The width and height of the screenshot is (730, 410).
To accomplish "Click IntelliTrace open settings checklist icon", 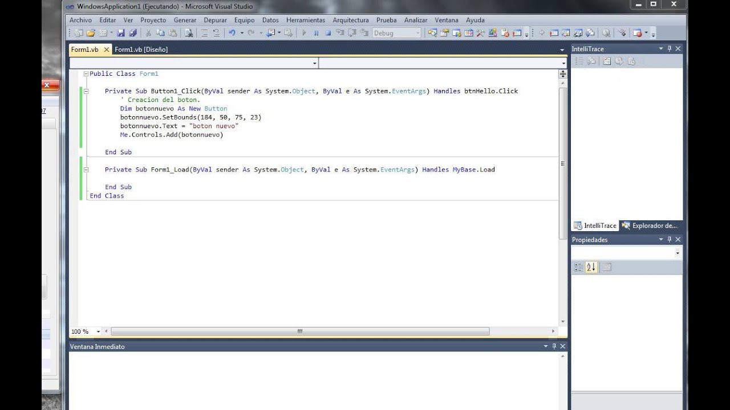I will 607,61.
